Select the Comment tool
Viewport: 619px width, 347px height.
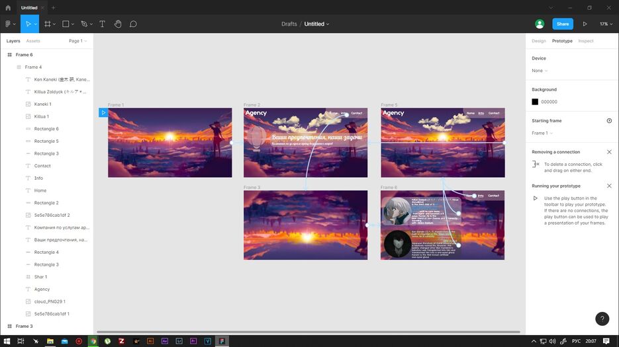coord(134,24)
